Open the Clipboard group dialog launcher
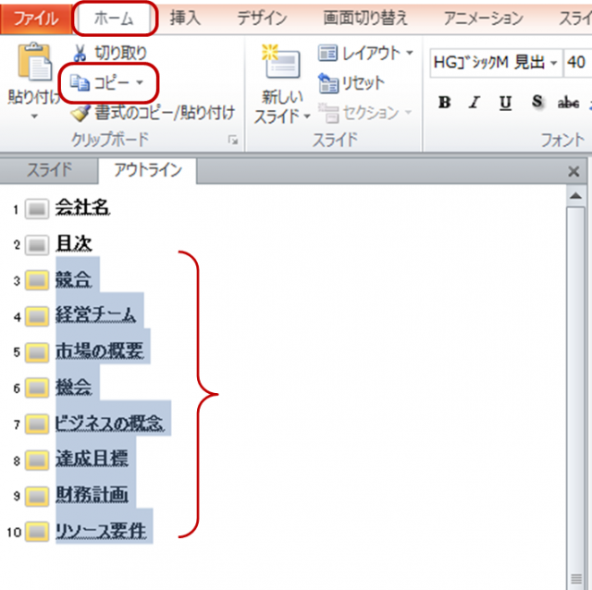Image resolution: width=592 pixels, height=590 pixels. (232, 140)
